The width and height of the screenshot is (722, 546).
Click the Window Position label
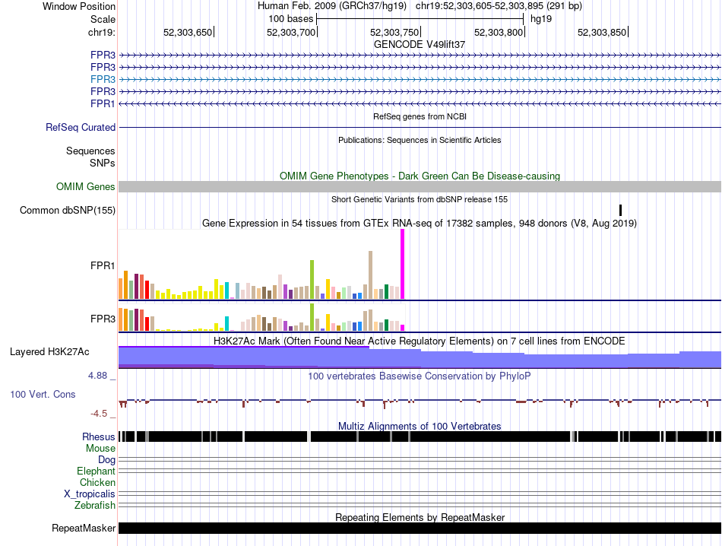coord(79,6)
